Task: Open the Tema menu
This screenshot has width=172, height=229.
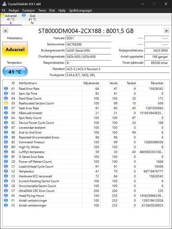Action: point(42,10)
